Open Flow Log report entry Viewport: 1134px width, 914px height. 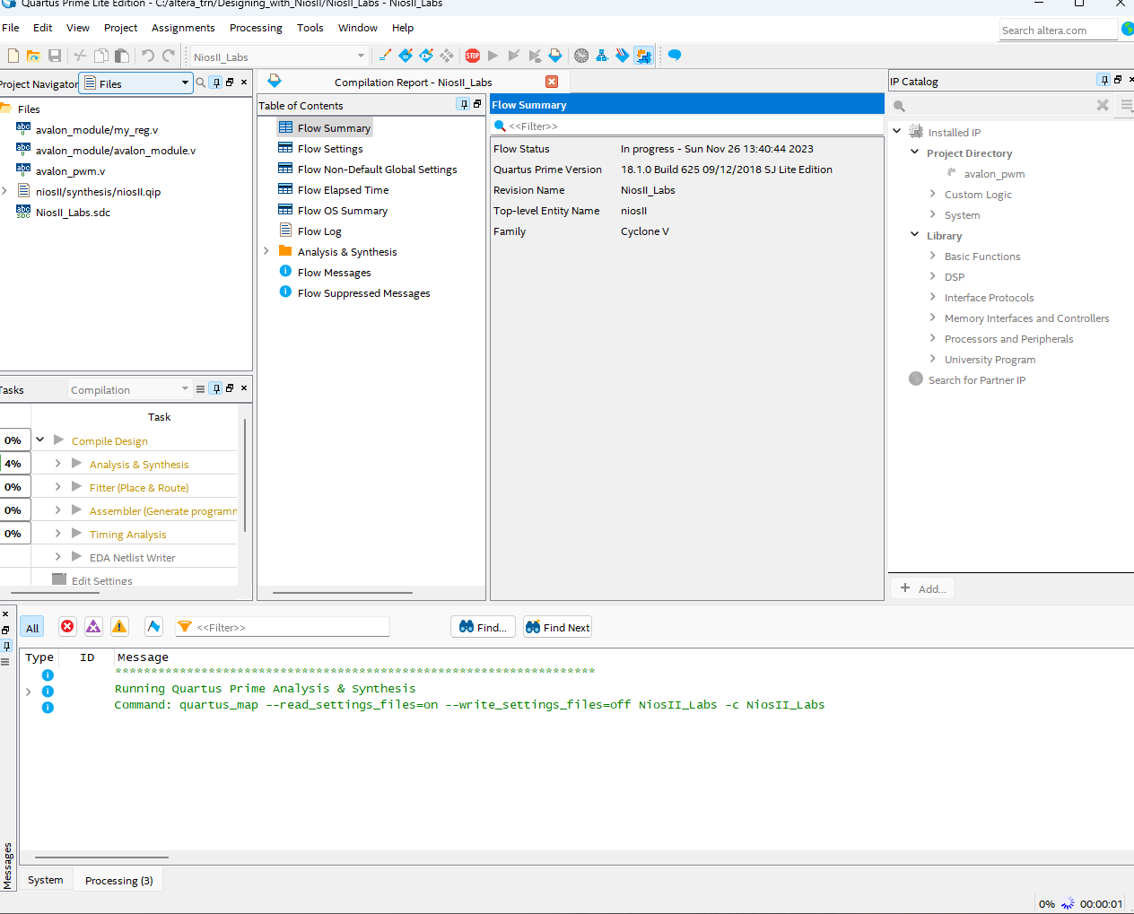[x=319, y=231]
